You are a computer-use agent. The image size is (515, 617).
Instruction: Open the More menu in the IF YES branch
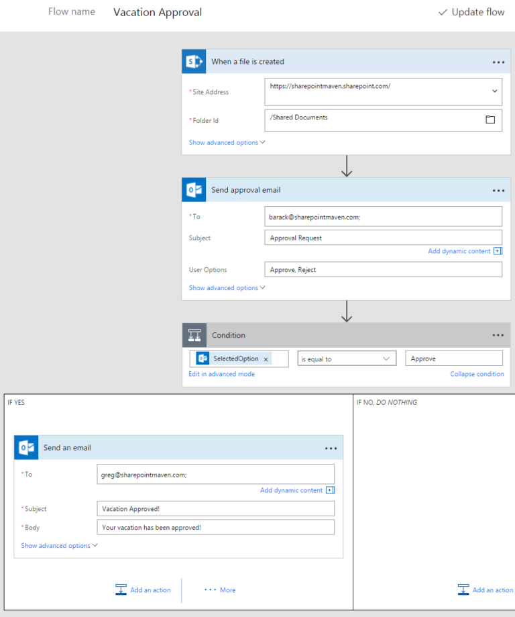coord(220,590)
